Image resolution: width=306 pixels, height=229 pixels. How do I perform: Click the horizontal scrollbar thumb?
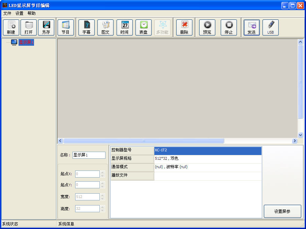pyautogui.click(x=144, y=141)
